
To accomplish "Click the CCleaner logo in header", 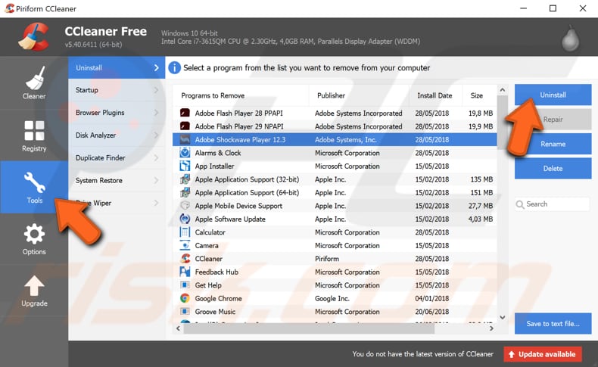I will [x=34, y=37].
